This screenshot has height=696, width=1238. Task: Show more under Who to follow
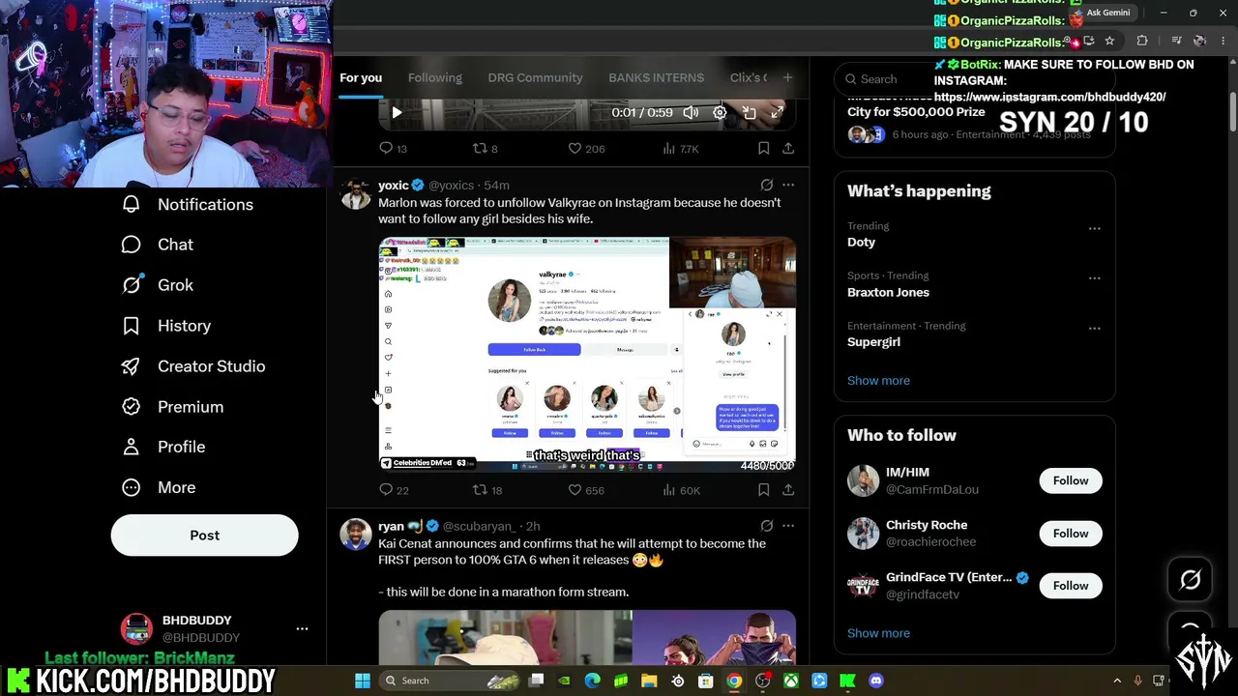(878, 633)
